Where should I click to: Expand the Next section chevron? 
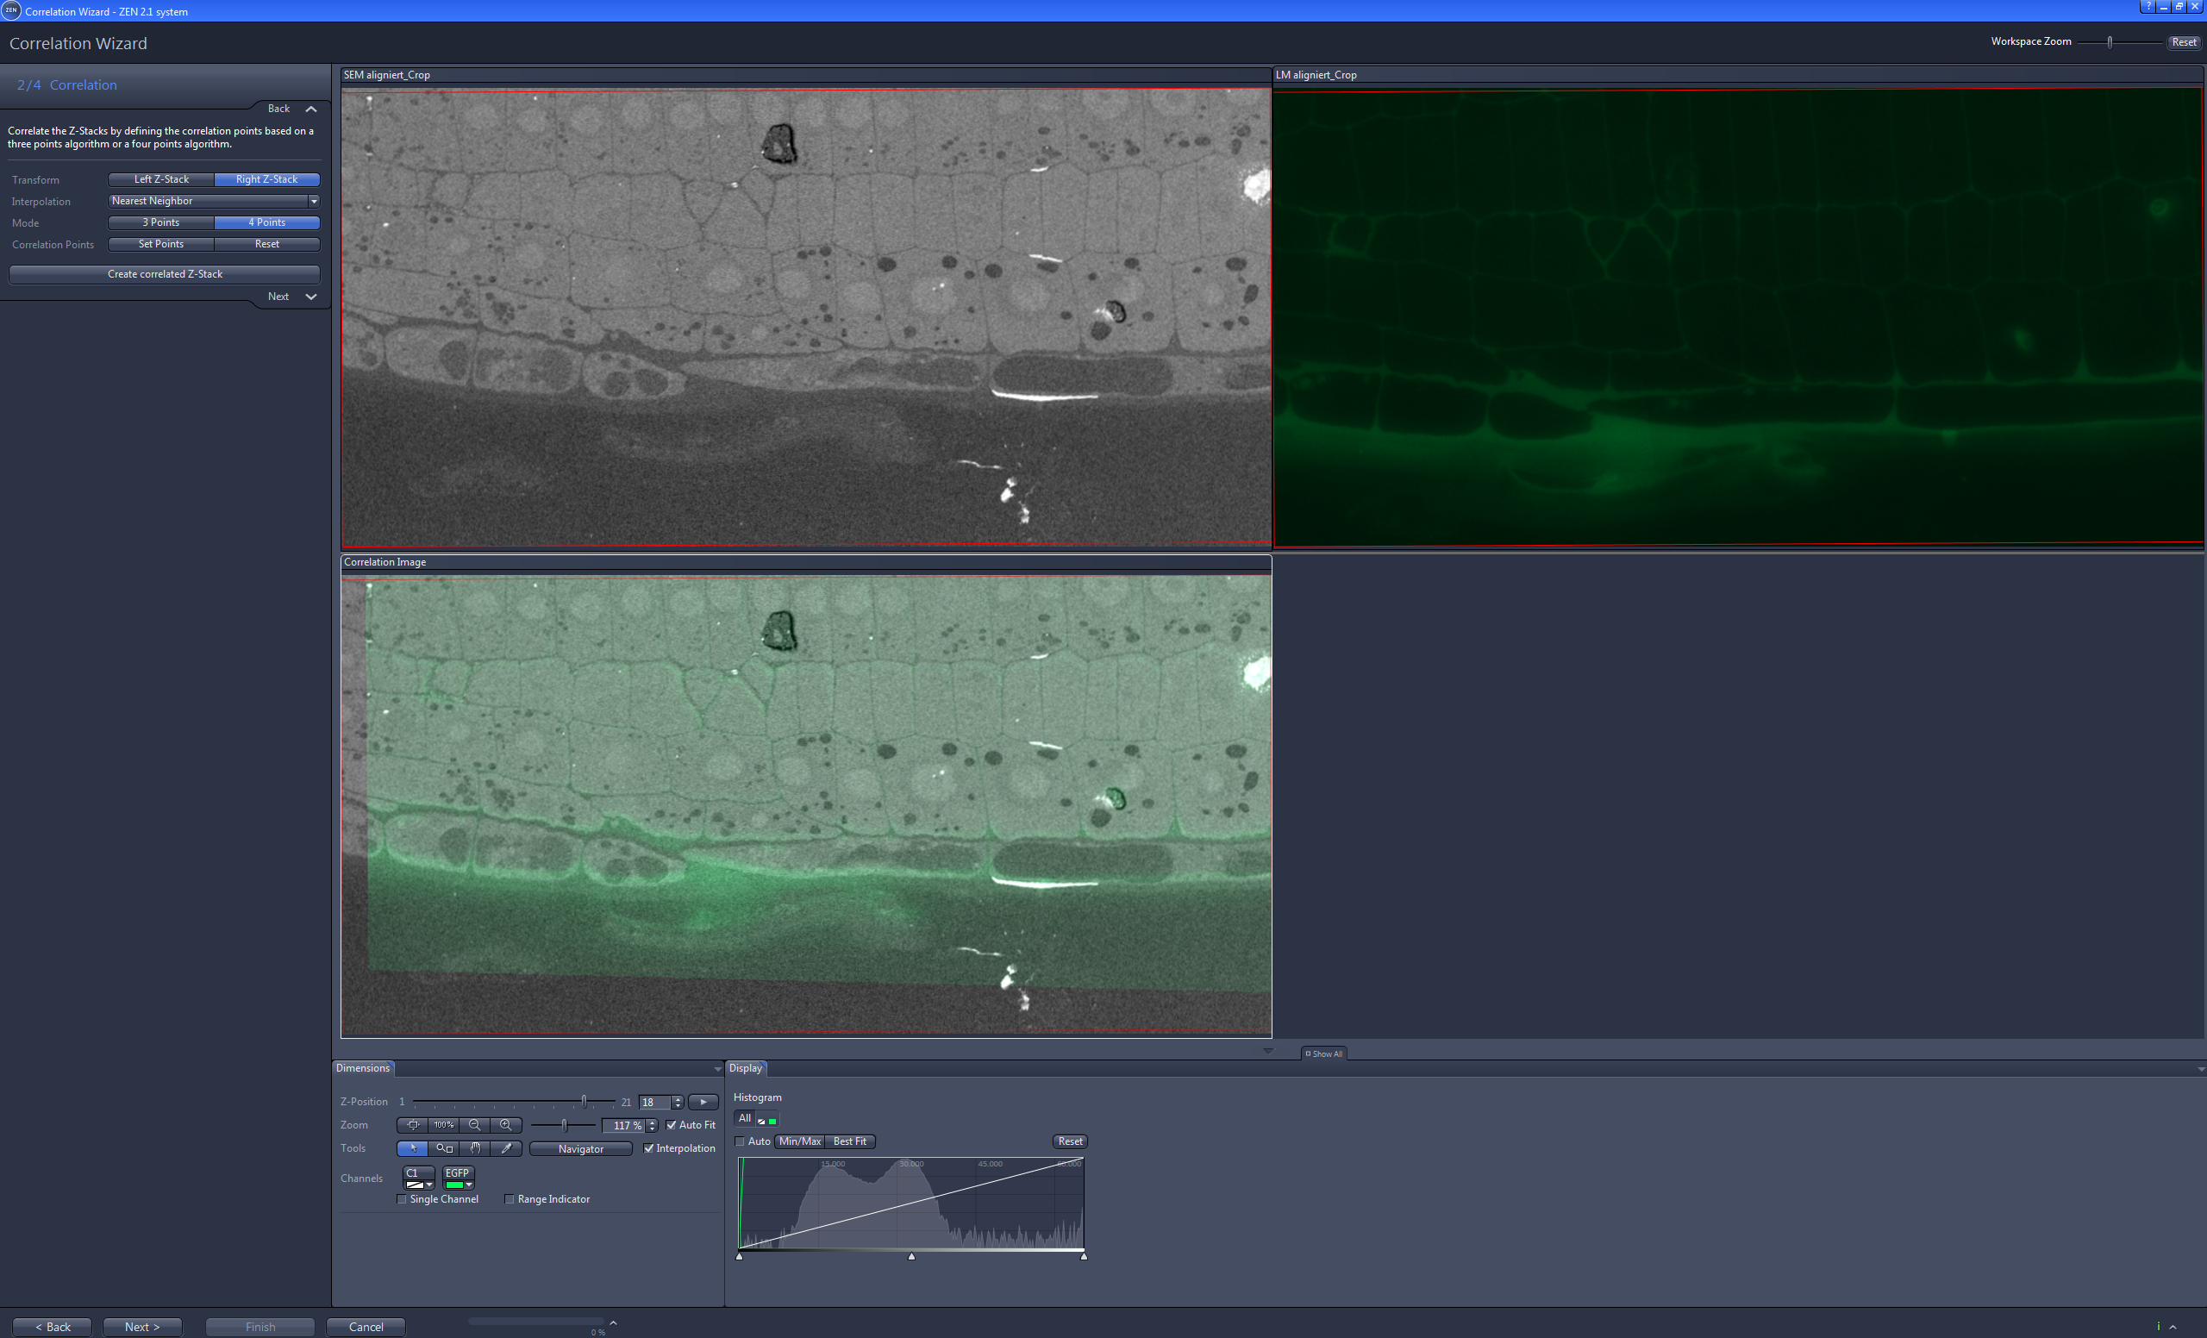point(311,297)
